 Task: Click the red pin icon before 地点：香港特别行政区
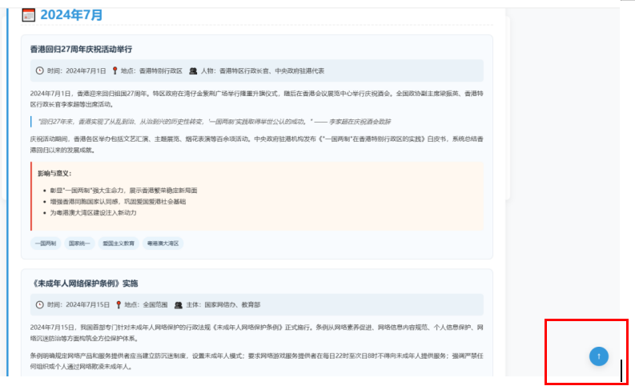115,70
